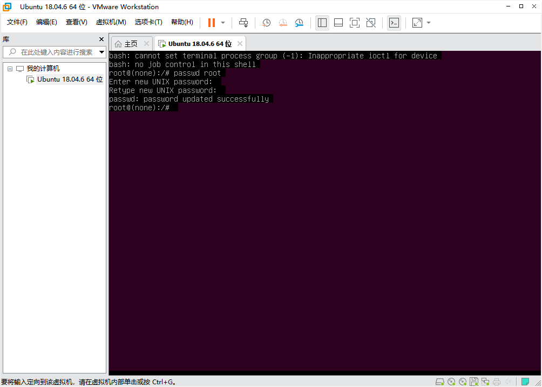
Task: Open the 虚拟机(M) menu
Action: (111, 22)
